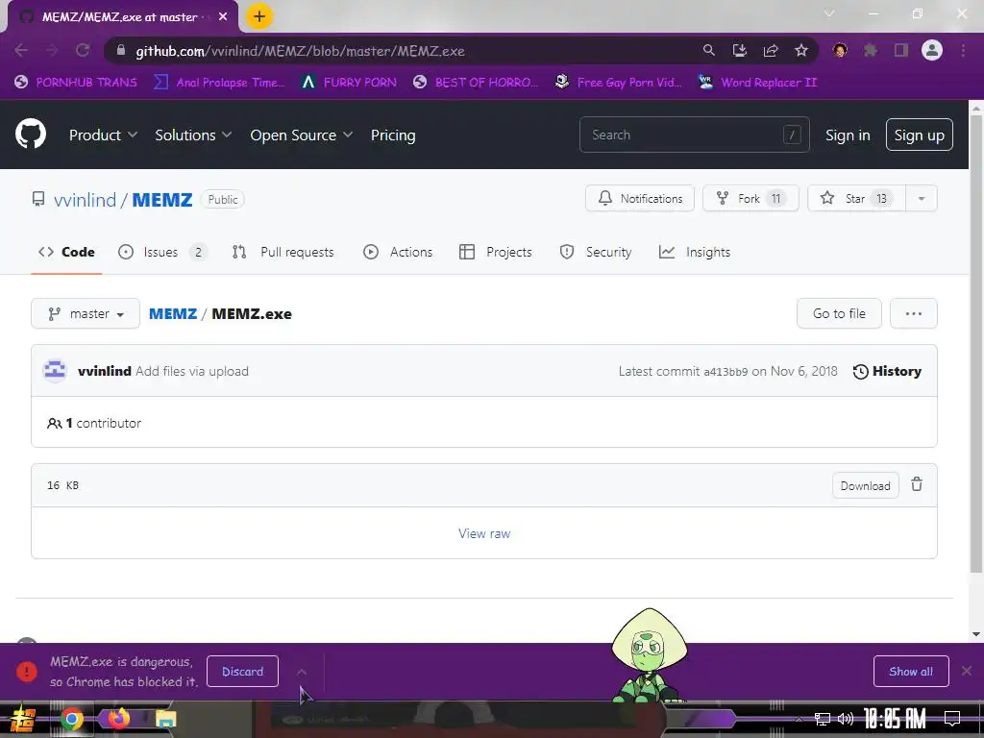
Task: Open the master branch dropdown
Action: tap(86, 313)
